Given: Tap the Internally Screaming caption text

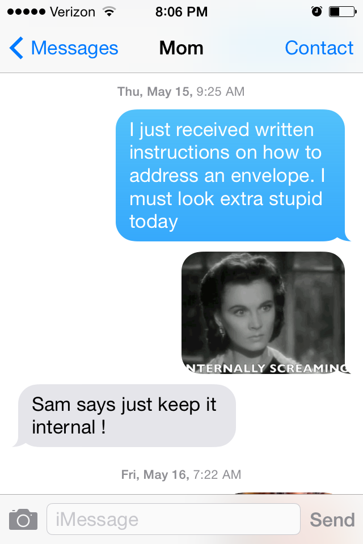Looking at the screenshot, I should 268,368.
